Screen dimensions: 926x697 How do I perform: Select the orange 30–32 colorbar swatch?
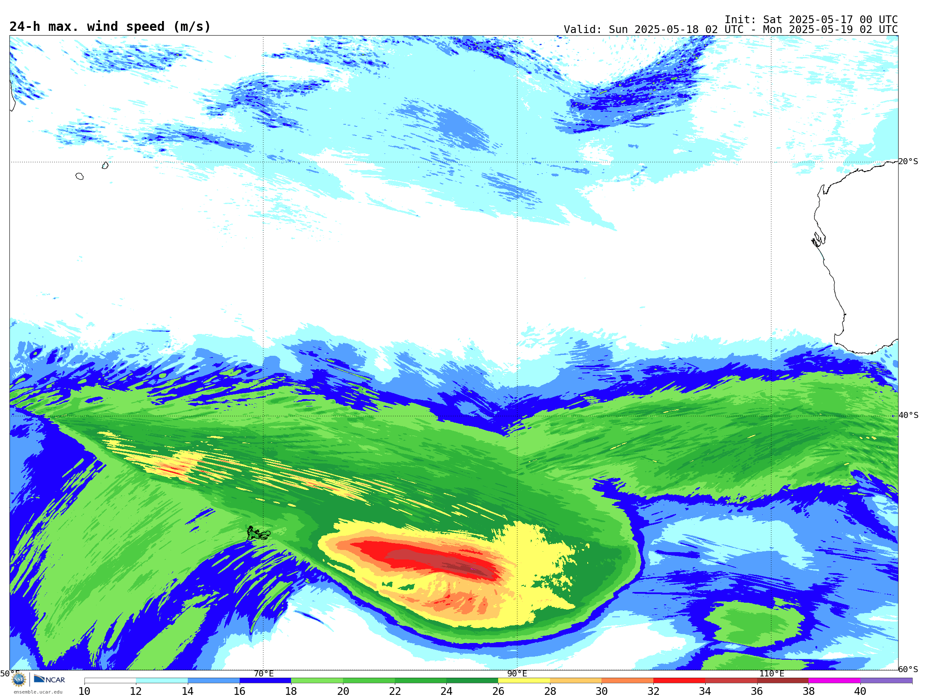[627, 680]
